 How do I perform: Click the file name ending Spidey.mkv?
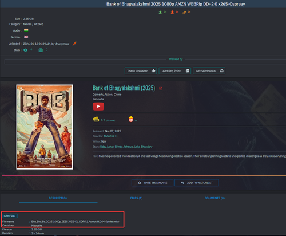click(76, 222)
